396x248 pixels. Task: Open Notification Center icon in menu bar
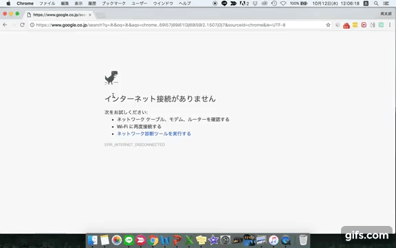pos(386,3)
